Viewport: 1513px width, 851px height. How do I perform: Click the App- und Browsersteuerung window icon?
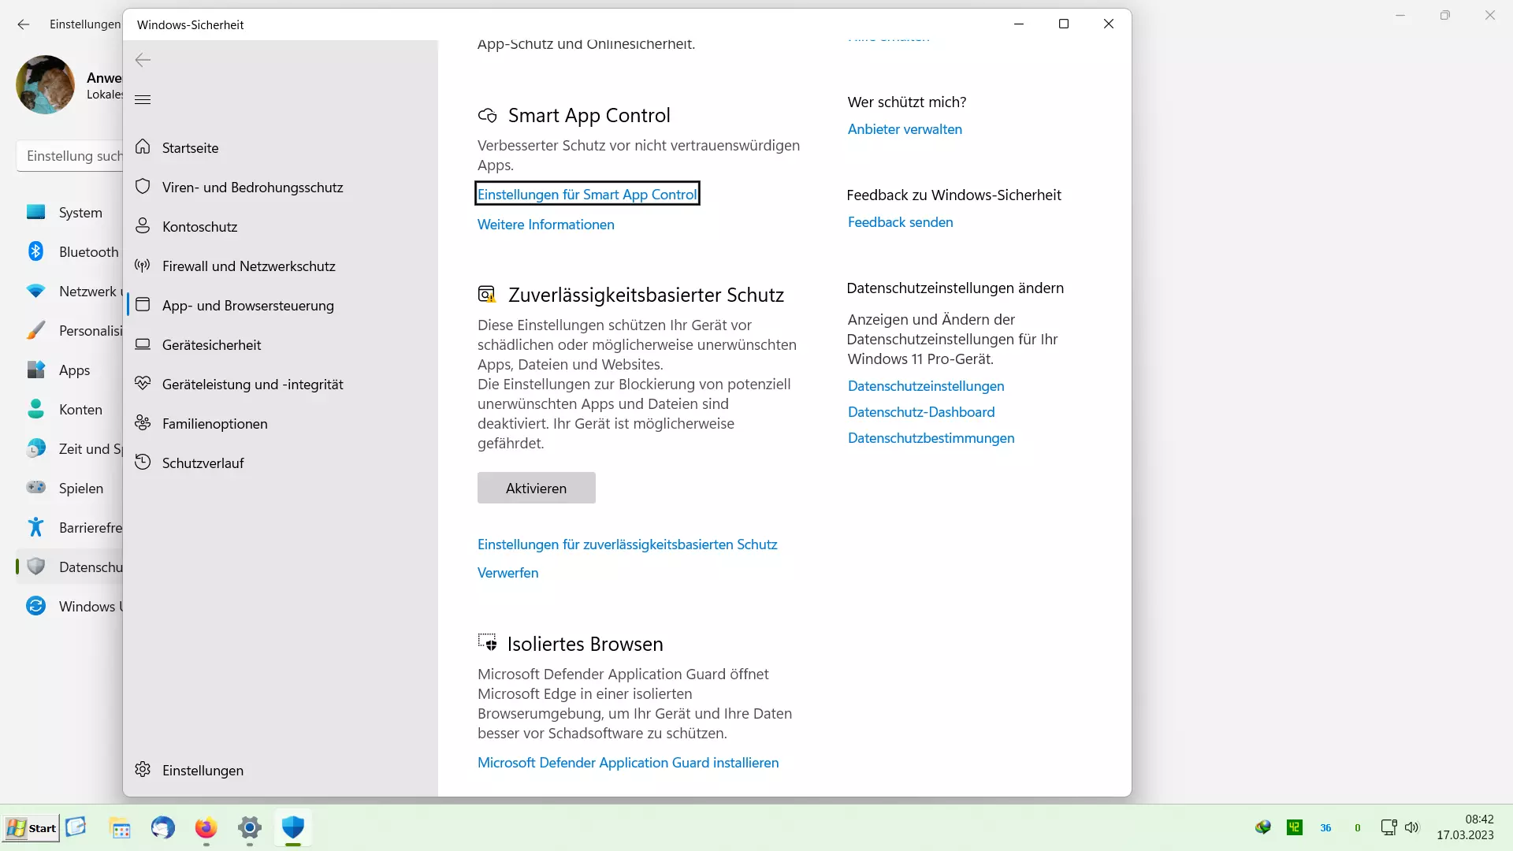tap(143, 305)
